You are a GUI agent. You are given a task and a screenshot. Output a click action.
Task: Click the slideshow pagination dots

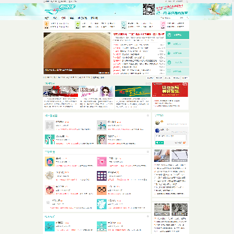pos(105,73)
